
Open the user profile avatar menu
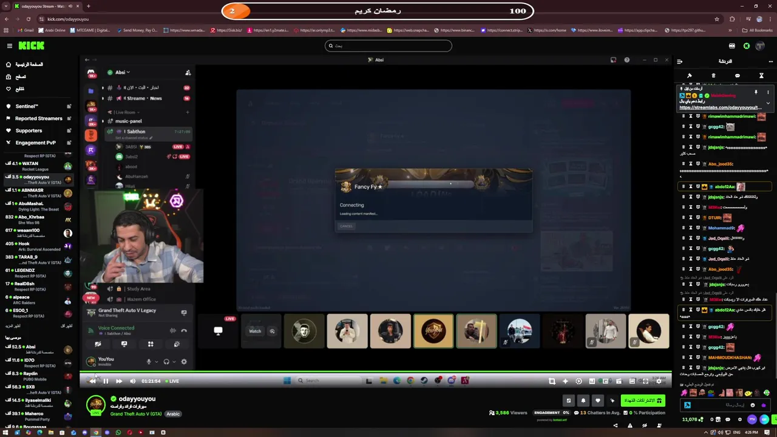(761, 46)
